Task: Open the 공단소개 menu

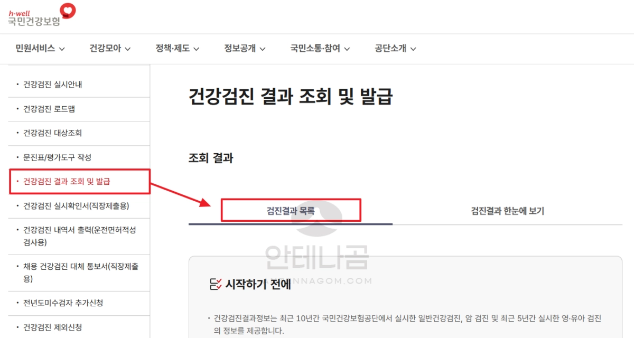Action: coord(395,49)
